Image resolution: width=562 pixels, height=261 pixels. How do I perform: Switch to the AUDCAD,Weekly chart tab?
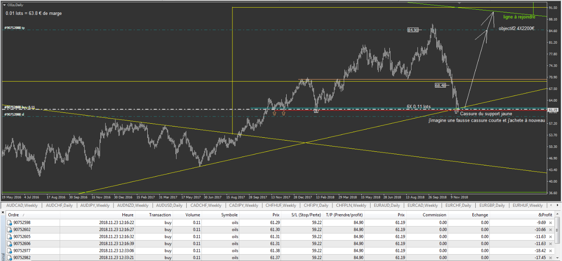coord(22,205)
